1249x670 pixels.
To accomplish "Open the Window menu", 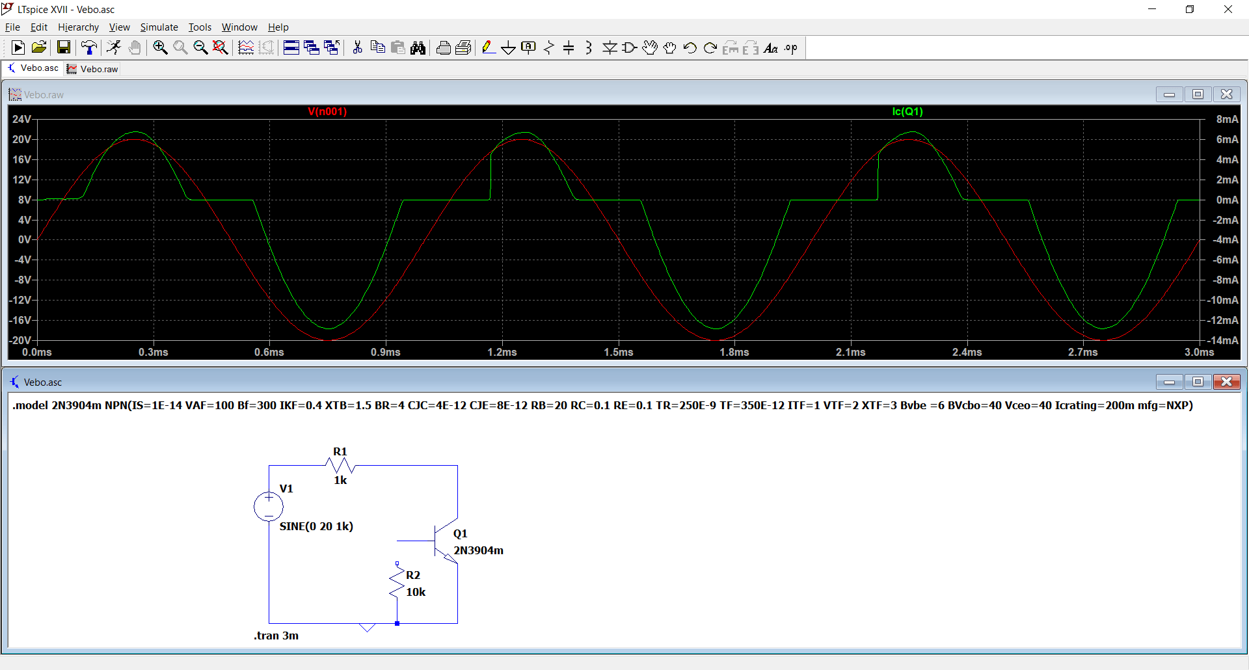I will [x=239, y=27].
